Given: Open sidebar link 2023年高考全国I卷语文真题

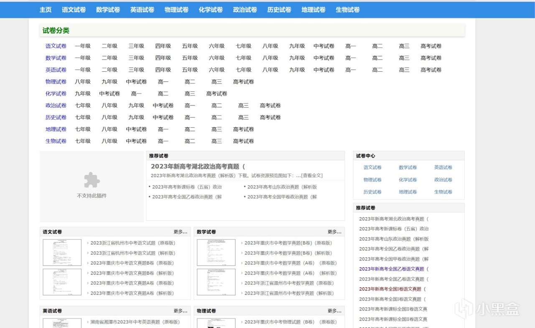Looking at the screenshot, I should coord(392,299).
